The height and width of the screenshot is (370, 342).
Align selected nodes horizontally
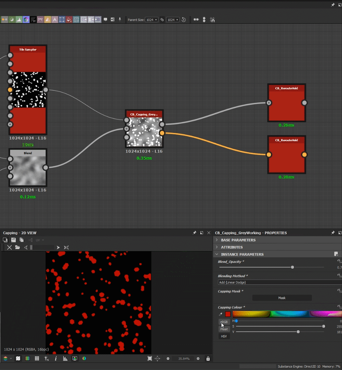click(x=196, y=20)
